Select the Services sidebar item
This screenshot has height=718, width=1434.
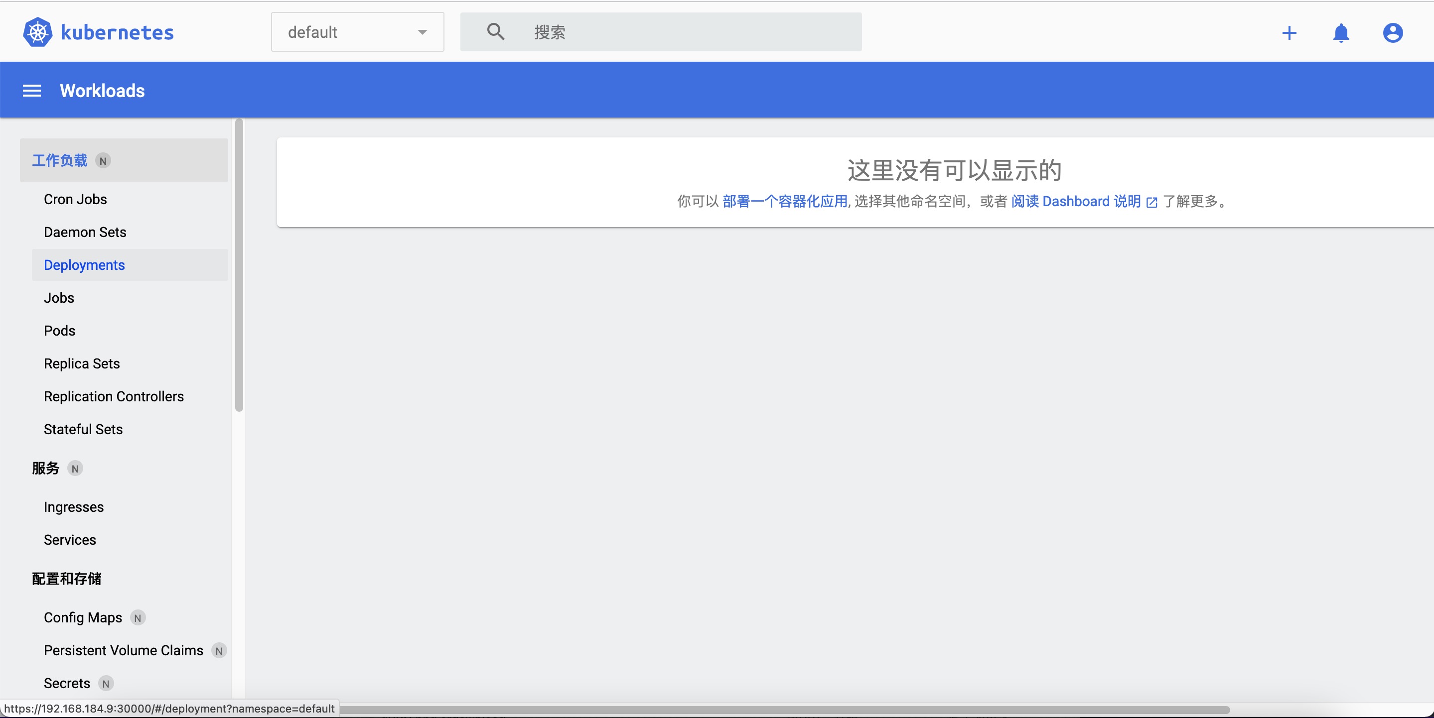[x=70, y=539]
